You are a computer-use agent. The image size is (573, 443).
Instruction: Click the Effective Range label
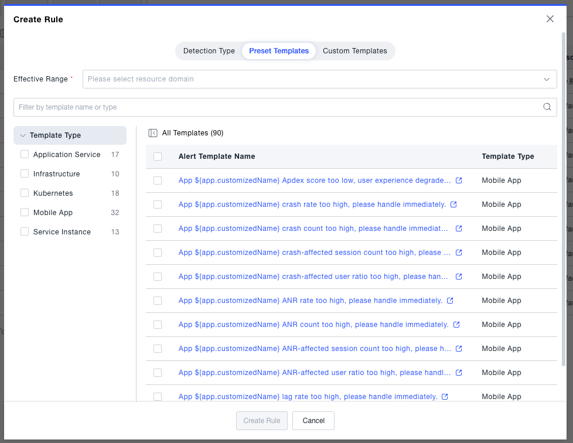[40, 79]
